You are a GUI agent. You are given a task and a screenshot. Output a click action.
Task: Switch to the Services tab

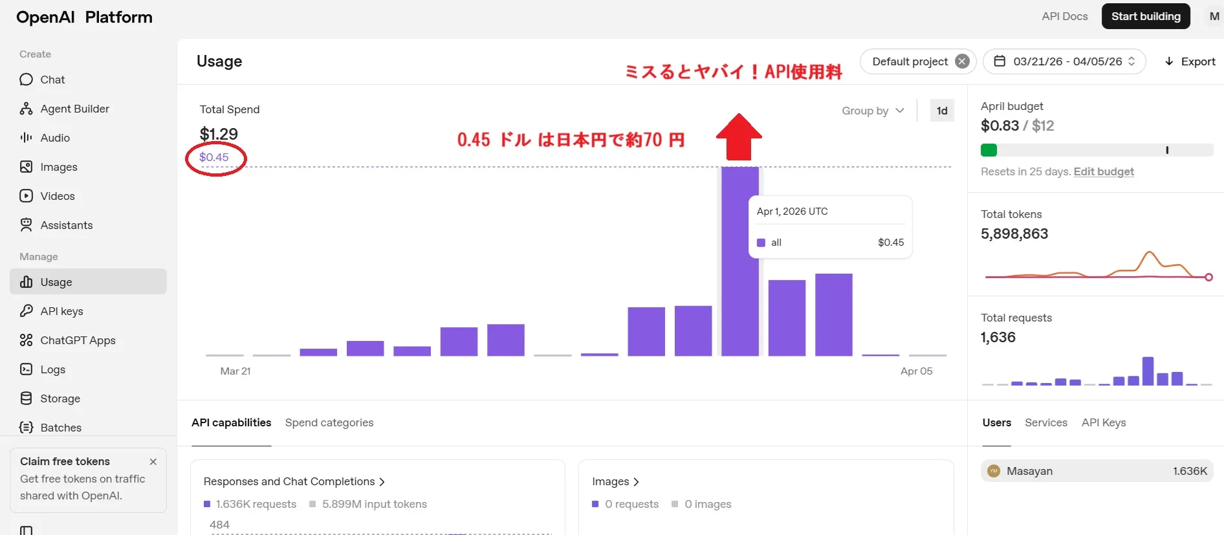point(1045,422)
